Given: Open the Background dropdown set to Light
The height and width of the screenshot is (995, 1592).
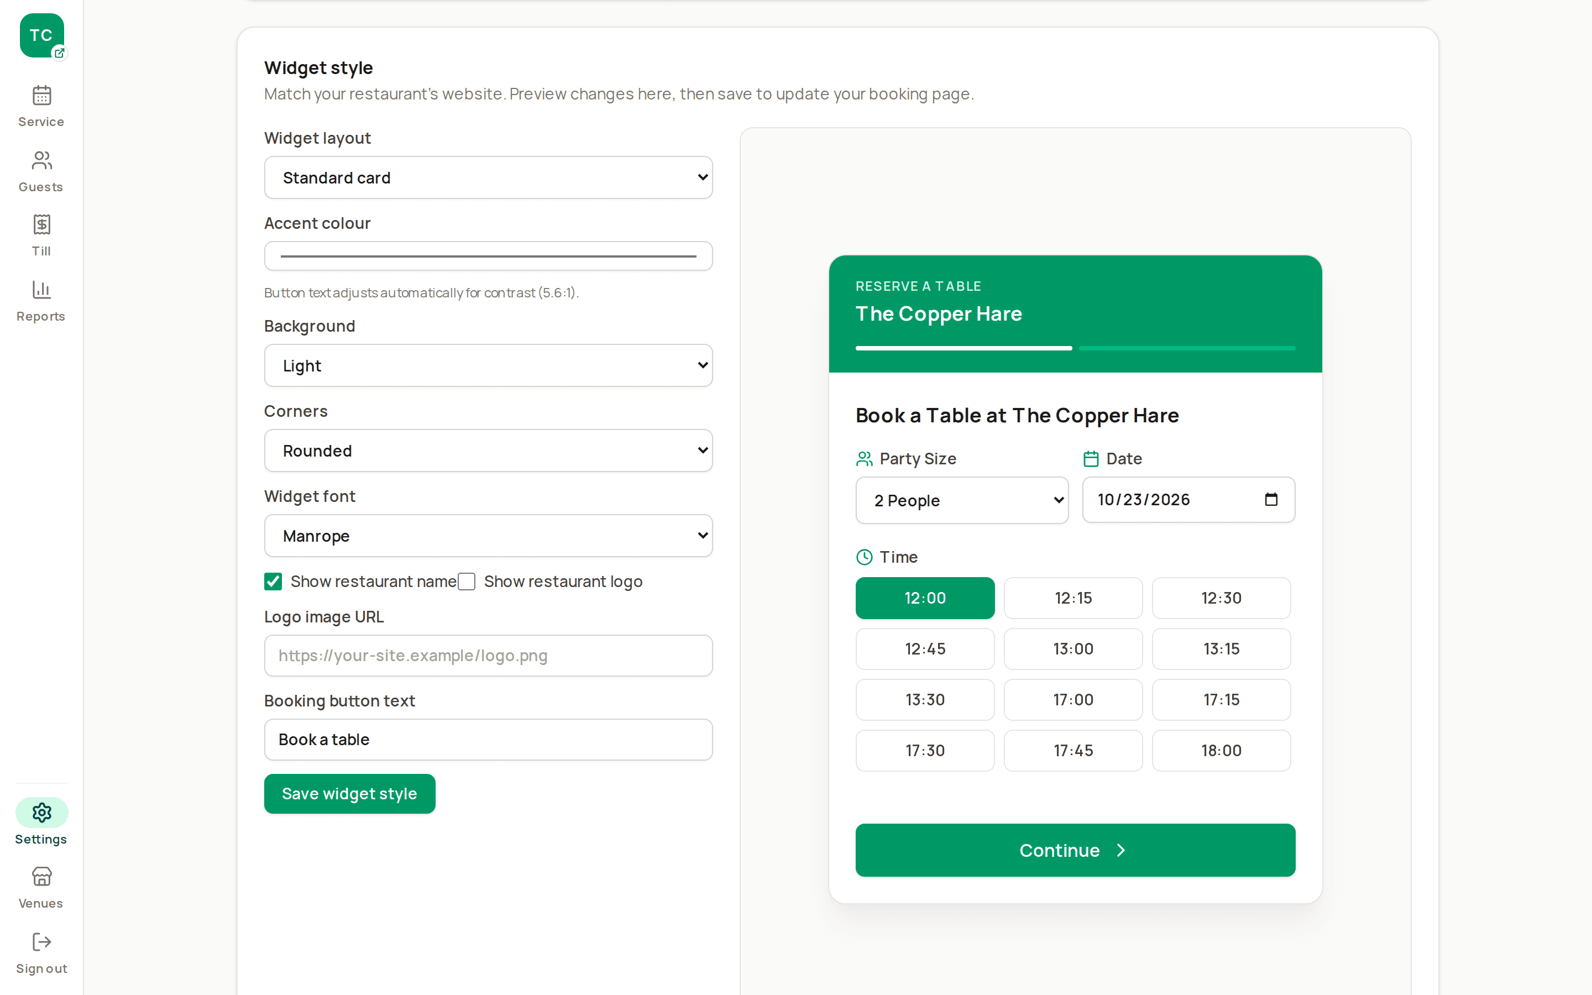Looking at the screenshot, I should [488, 365].
